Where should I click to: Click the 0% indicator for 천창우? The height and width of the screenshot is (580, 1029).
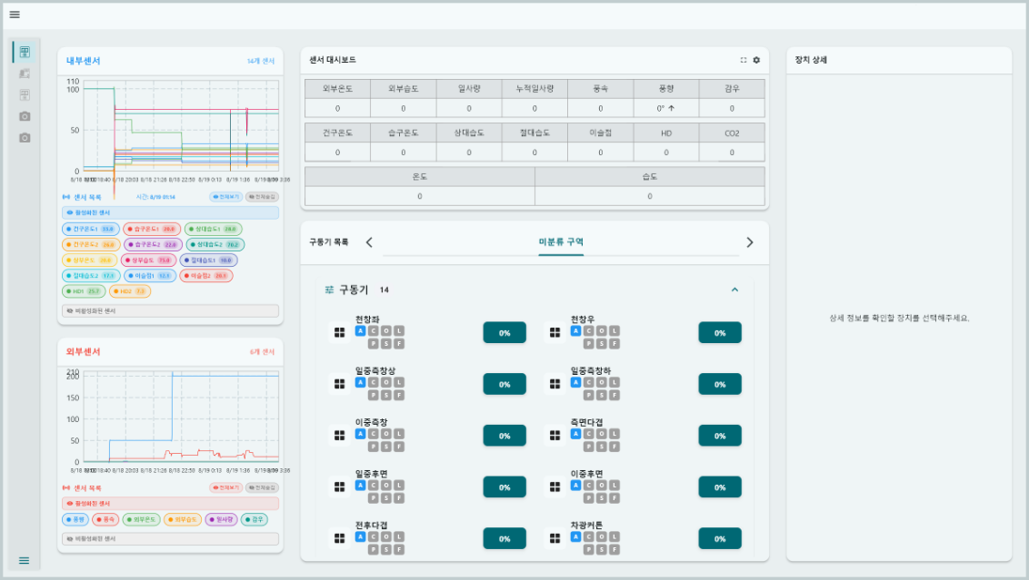tap(719, 333)
